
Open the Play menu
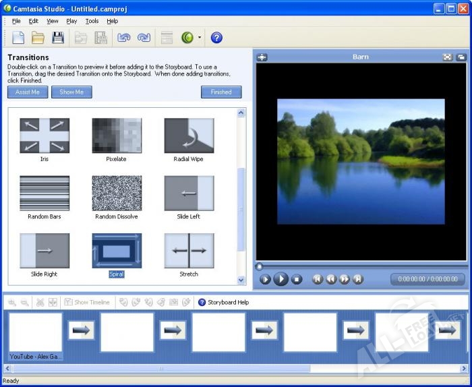tap(71, 21)
